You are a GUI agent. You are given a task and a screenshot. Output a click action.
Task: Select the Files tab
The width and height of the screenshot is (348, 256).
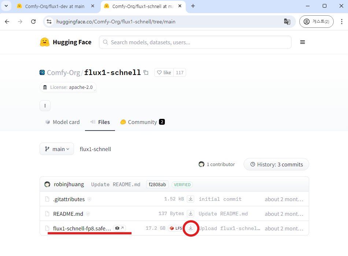[x=100, y=122]
